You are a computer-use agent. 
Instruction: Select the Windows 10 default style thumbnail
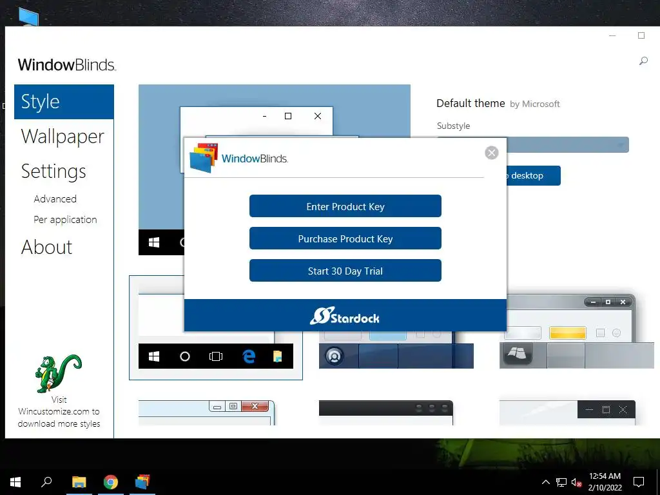pos(215,328)
